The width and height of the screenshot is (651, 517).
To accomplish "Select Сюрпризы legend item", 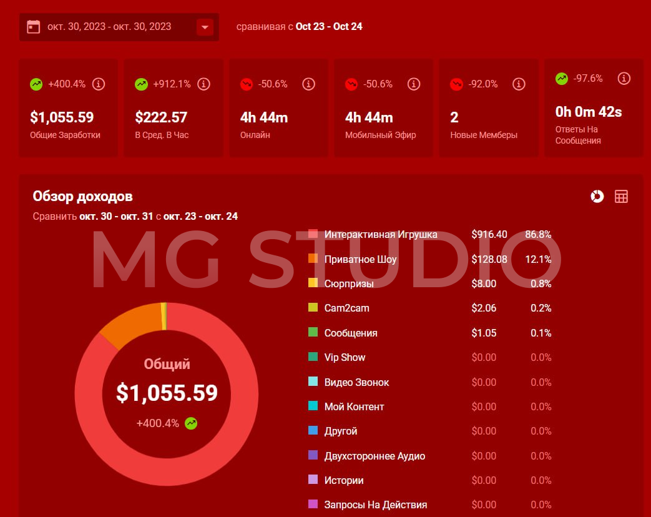I will 349,283.
